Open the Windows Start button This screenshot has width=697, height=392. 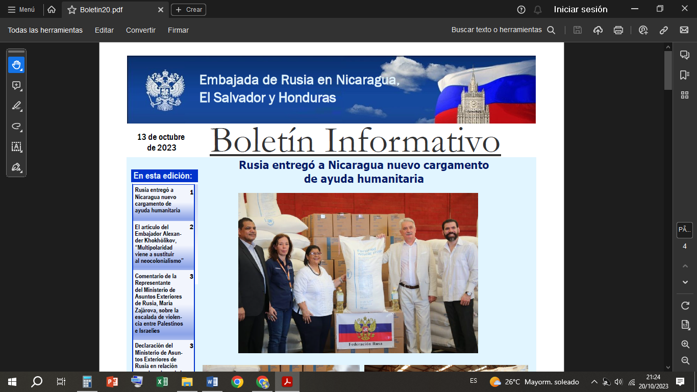pos(12,382)
